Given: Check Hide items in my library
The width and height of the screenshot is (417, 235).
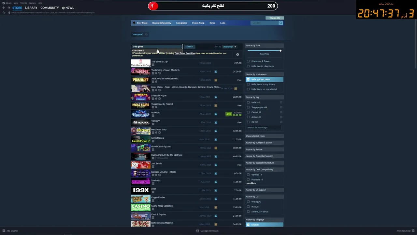Looking at the screenshot, I should click(x=248, y=84).
